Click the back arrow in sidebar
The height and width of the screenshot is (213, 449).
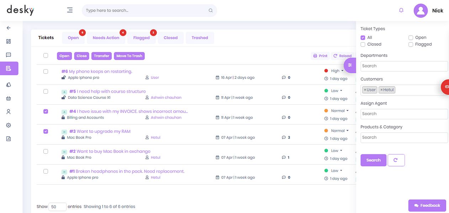[9, 28]
